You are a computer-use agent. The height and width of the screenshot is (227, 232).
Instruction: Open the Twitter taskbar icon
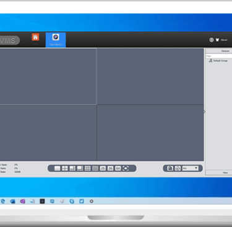[x=82, y=201]
